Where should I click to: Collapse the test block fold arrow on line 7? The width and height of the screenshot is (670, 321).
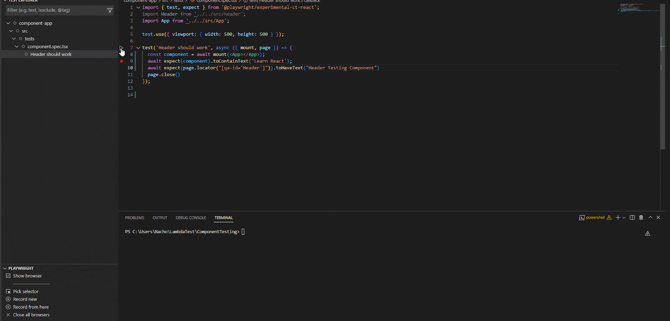point(138,48)
